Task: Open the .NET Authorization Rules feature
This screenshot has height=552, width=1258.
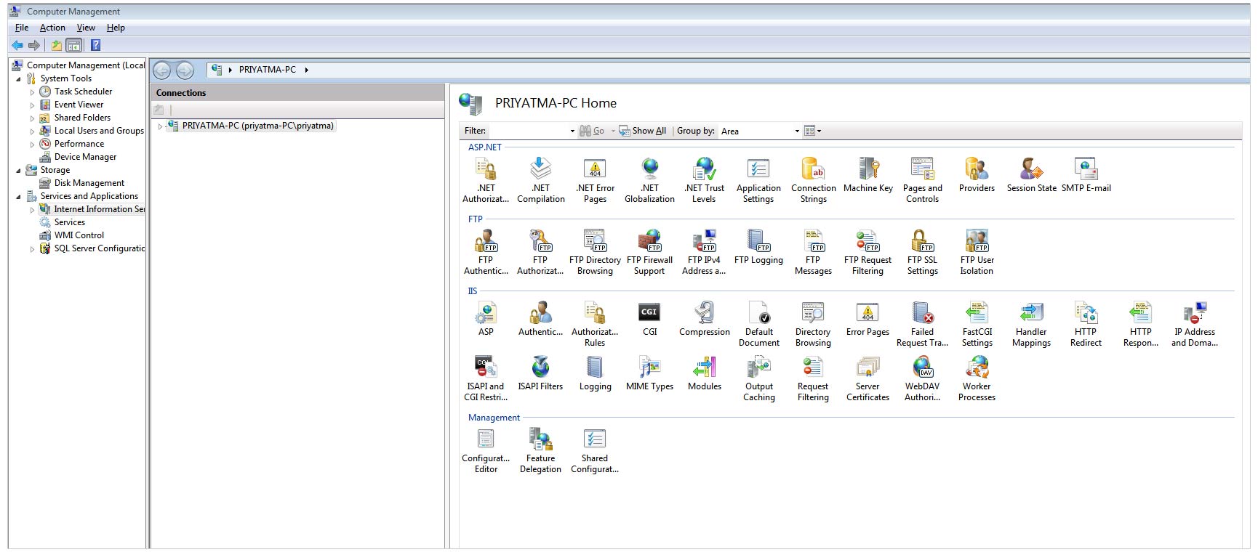Action: 486,179
